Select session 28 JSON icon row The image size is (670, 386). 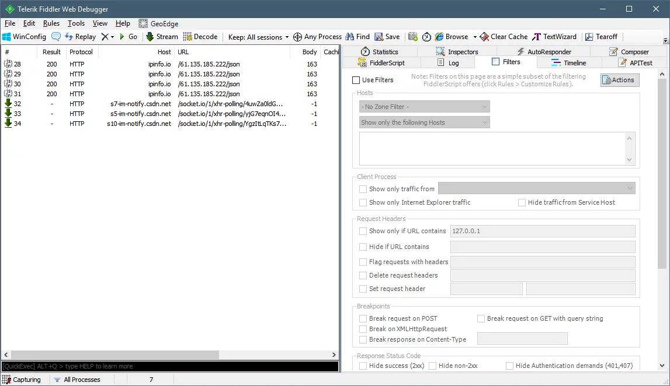tap(8, 64)
